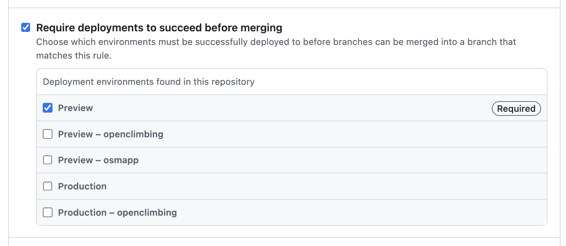Click the Deployment environments found header

(148, 81)
